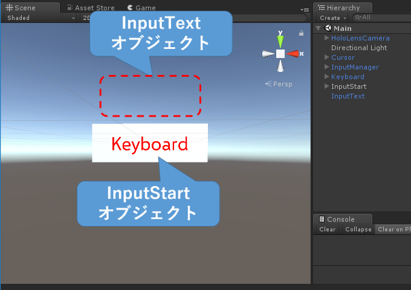411x290 pixels.
Task: Click the Unity icon beside Main
Action: tap(328, 28)
